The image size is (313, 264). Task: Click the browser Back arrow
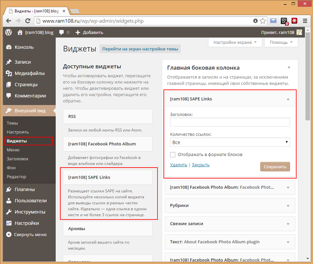coord(9,21)
